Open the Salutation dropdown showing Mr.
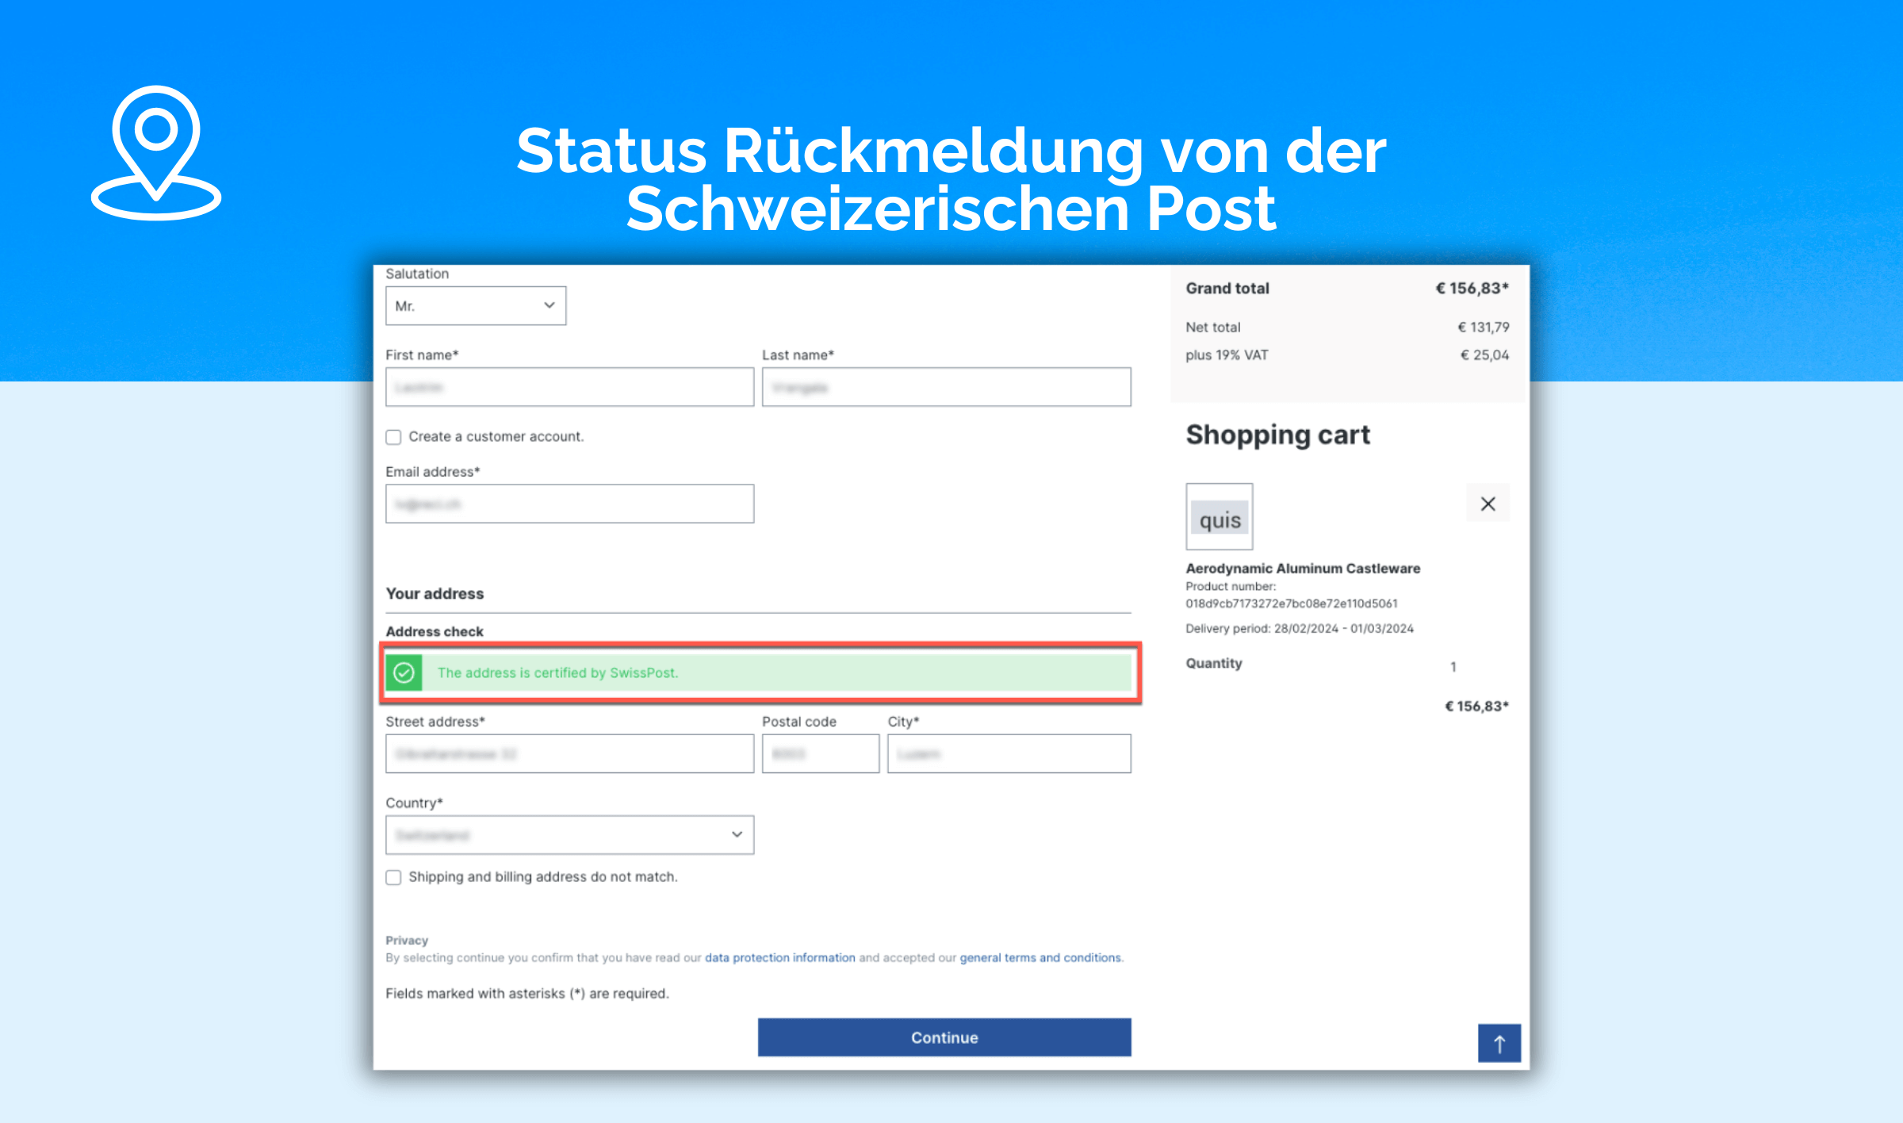The image size is (1903, 1123). [x=476, y=306]
